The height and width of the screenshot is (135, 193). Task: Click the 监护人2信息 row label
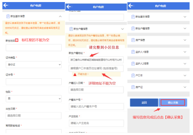(142, 64)
